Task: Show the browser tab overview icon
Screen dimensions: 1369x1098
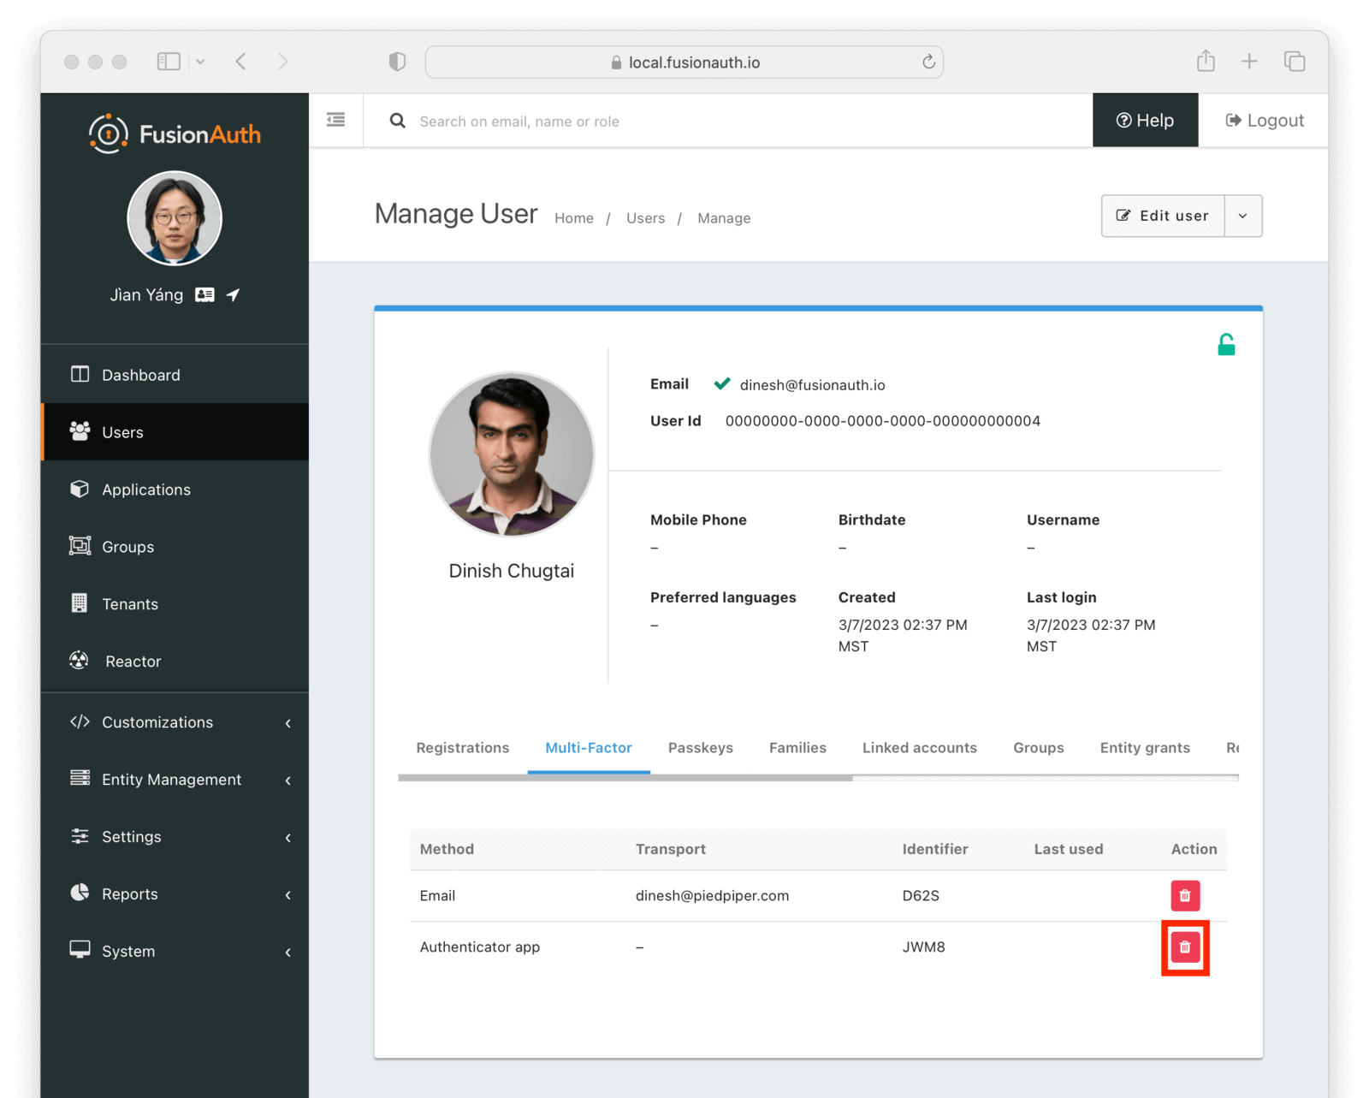Action: (x=1295, y=62)
